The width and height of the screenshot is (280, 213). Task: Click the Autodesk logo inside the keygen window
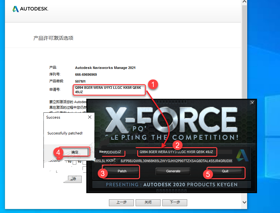242,155
